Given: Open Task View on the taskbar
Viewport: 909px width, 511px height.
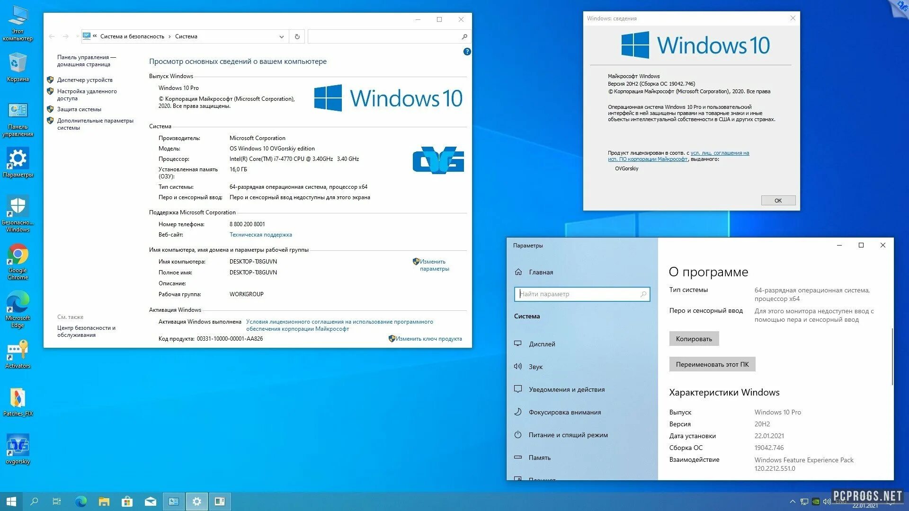Looking at the screenshot, I should click(x=57, y=502).
